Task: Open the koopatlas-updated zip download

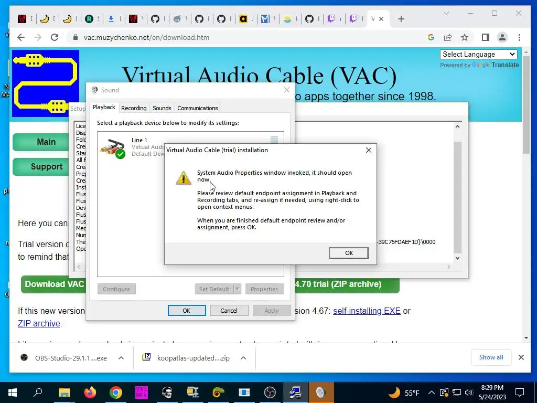Action: [187, 358]
